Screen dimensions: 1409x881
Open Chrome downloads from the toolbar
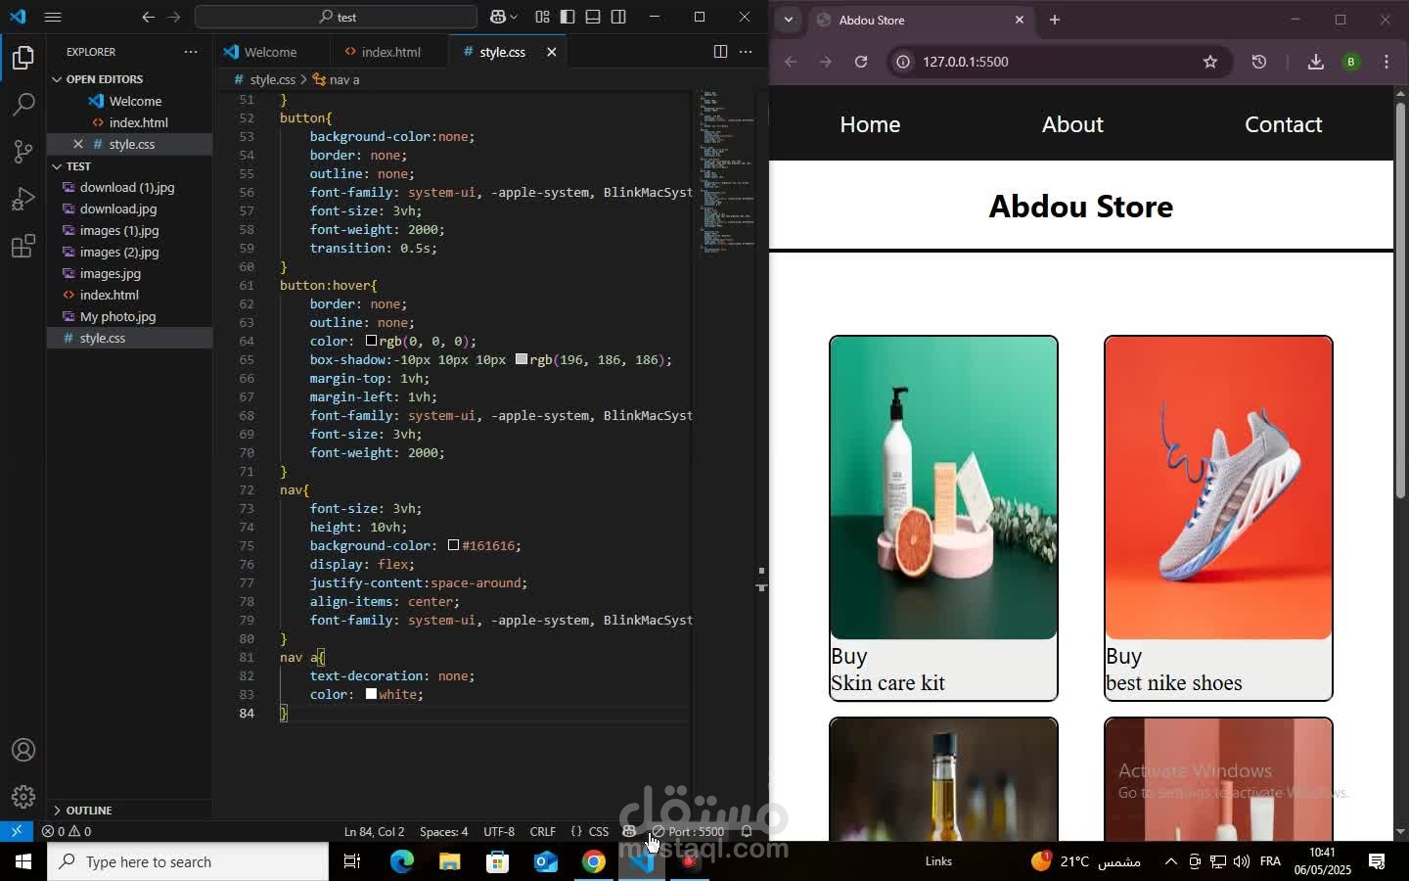point(1316,62)
